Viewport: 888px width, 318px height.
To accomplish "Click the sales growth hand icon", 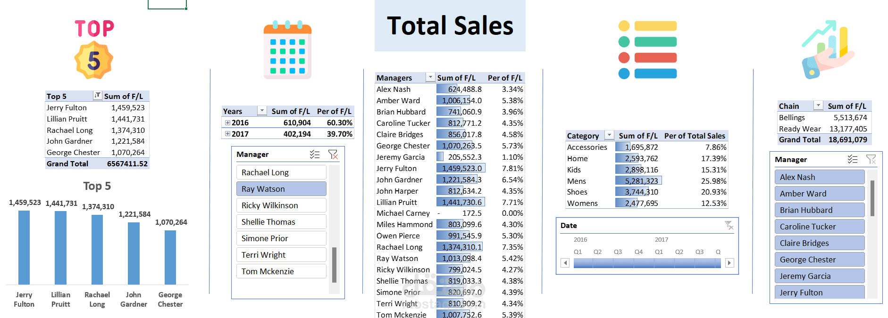I will pos(828,49).
